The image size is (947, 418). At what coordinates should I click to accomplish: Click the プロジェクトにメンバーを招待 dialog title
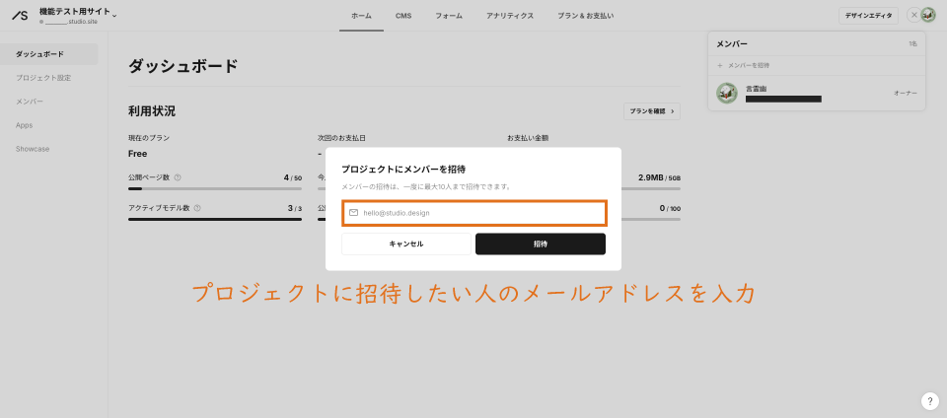(x=403, y=170)
